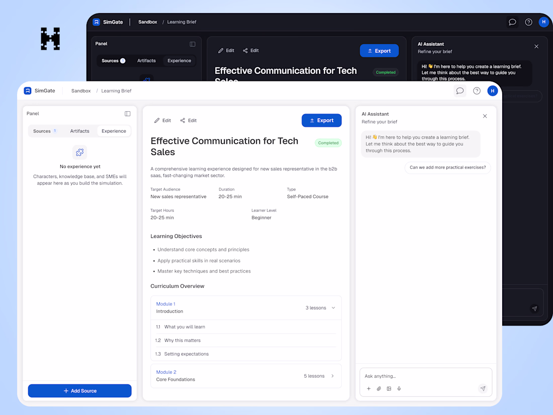Click the send arrow in light window chat
The height and width of the screenshot is (415, 553).
tap(483, 388)
